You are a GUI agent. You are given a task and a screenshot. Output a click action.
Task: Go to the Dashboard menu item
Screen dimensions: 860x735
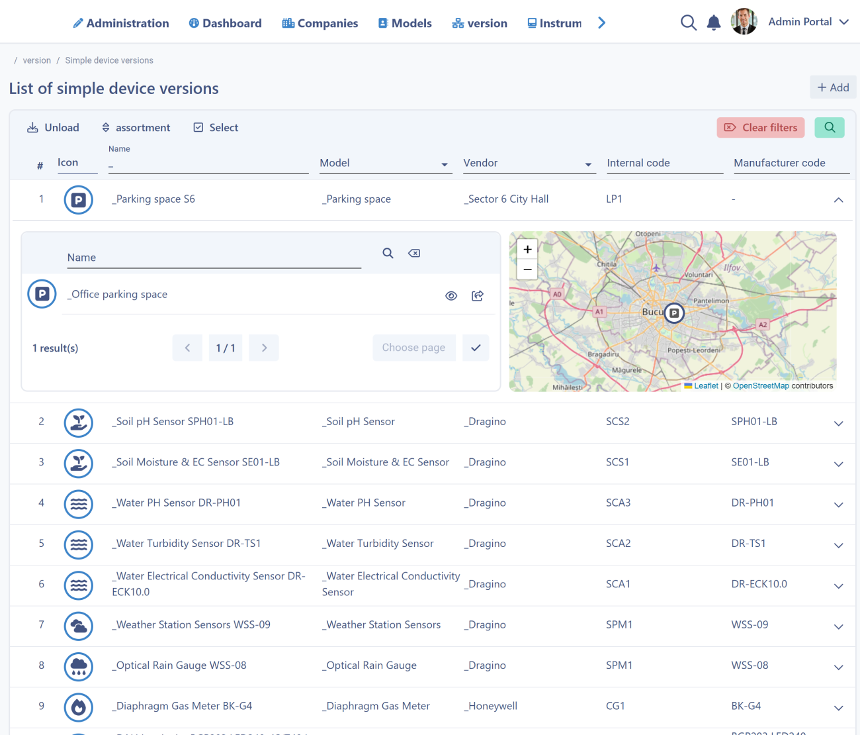225,23
